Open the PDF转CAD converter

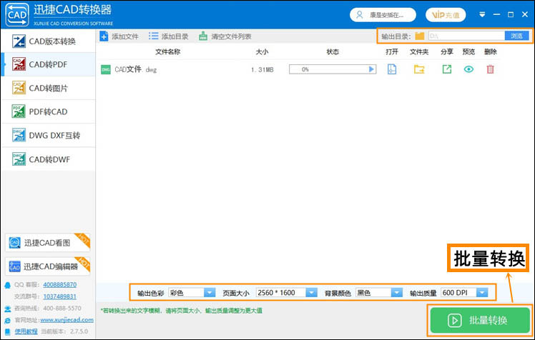click(x=48, y=111)
